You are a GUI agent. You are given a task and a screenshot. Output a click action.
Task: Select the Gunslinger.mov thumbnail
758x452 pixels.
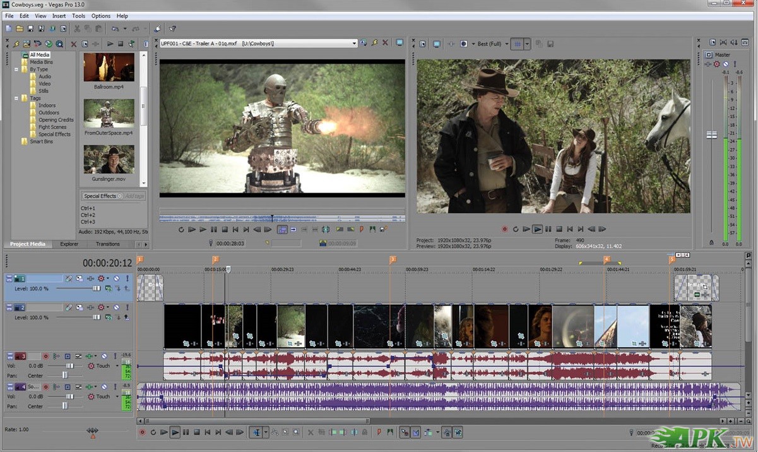tap(109, 160)
